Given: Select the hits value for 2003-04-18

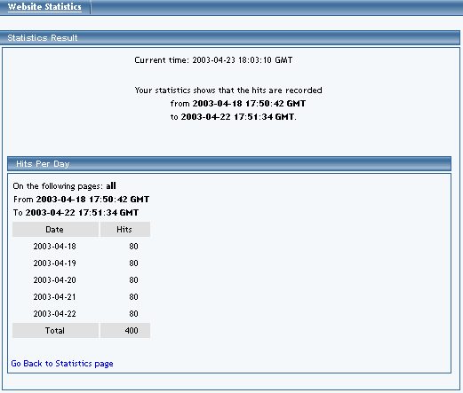Looking at the screenshot, I should tap(133, 247).
